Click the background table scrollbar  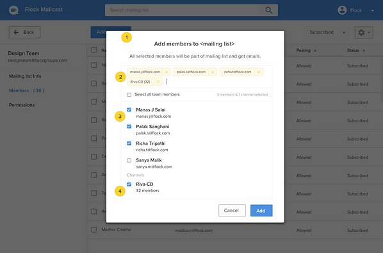pos(382,80)
